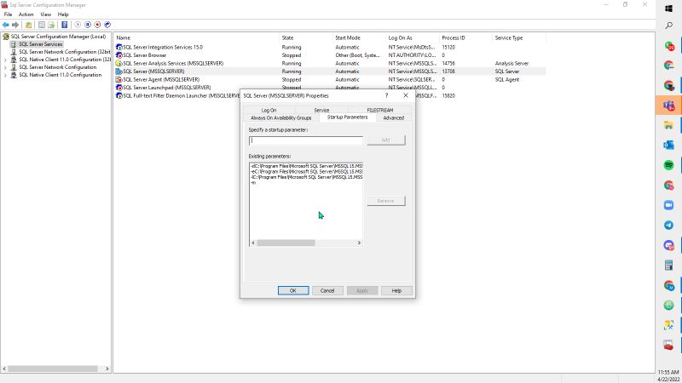Open the Windows Start button

[x=668, y=9]
